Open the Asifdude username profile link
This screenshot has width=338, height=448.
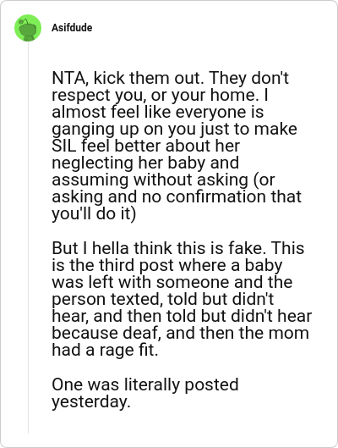coord(72,28)
